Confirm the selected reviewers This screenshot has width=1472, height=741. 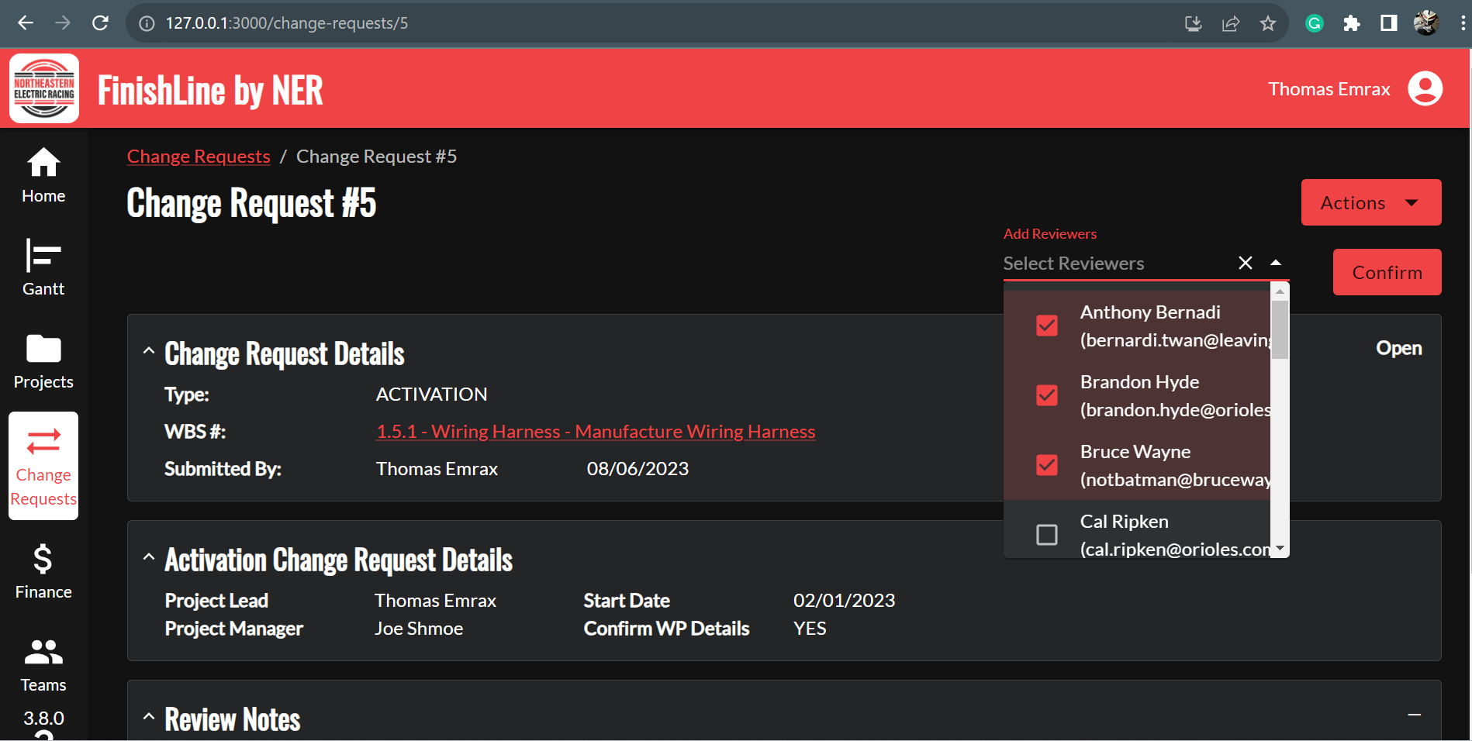click(x=1387, y=272)
